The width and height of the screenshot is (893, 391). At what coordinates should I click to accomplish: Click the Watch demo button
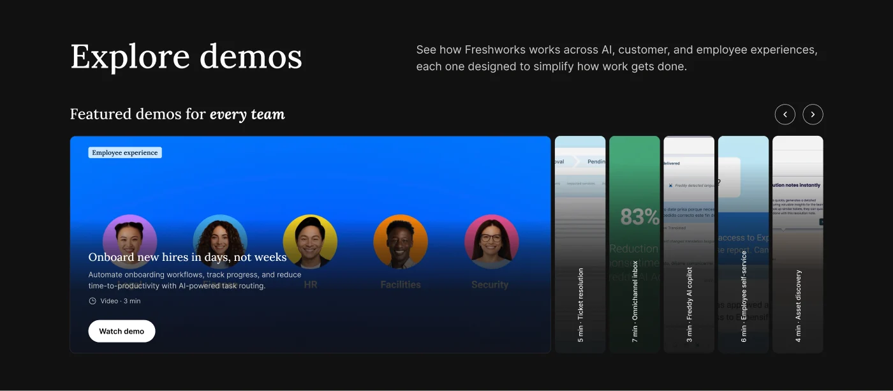(x=122, y=331)
